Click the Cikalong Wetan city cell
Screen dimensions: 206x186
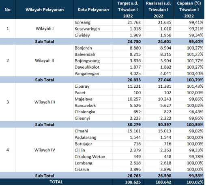click(93, 156)
